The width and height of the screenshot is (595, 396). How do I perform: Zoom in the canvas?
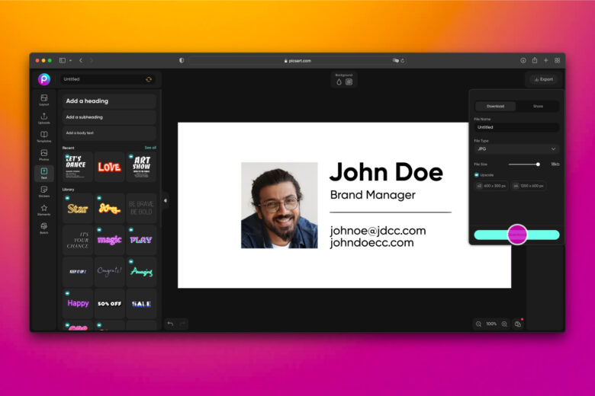click(504, 324)
